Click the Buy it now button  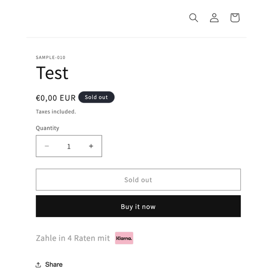pyautogui.click(x=138, y=206)
